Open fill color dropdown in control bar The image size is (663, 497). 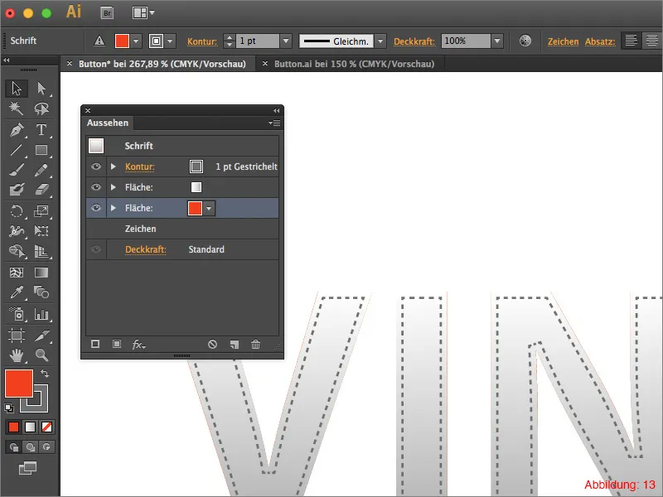click(x=136, y=41)
